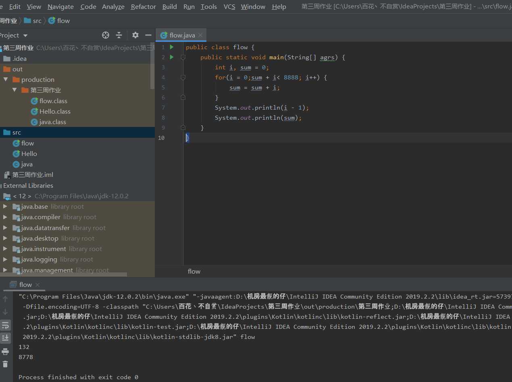Open the Run menu
512x382 pixels.
(x=189, y=6)
